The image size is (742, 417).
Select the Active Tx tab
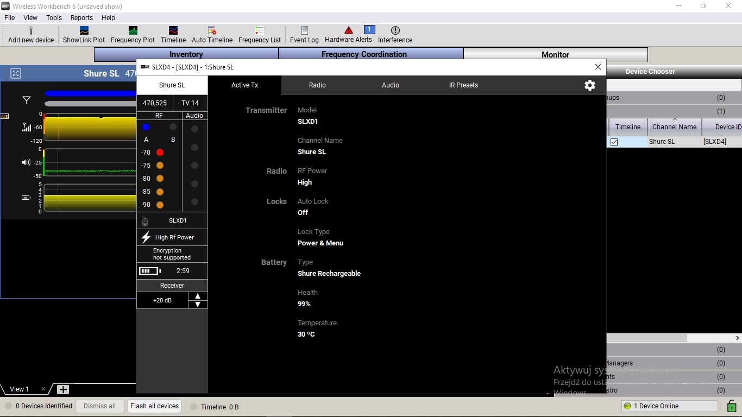coord(244,85)
